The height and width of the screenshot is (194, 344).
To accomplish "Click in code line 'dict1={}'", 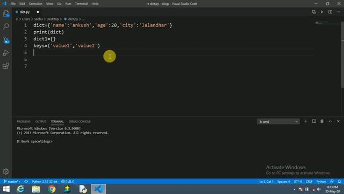I will tap(45, 39).
